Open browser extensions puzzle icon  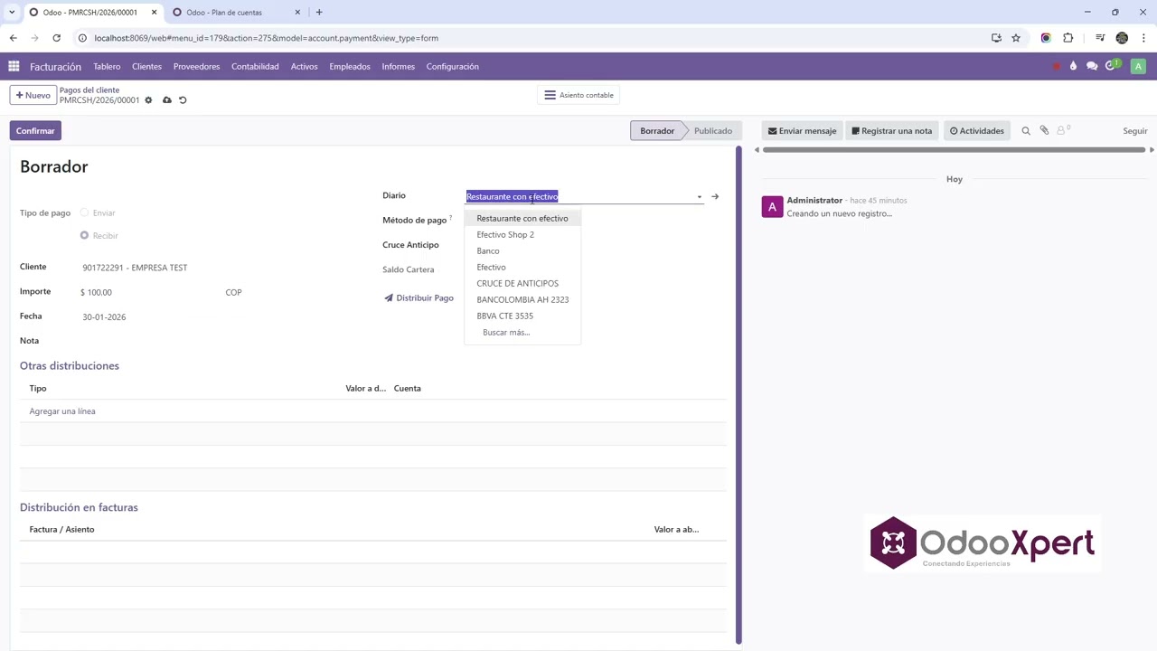(1068, 38)
